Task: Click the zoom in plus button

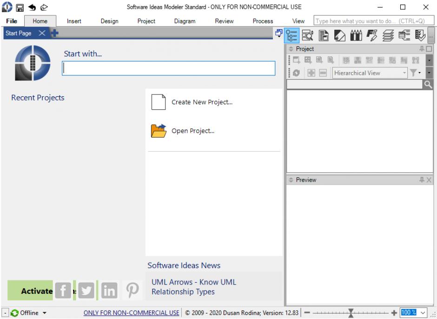Action: 394,313
